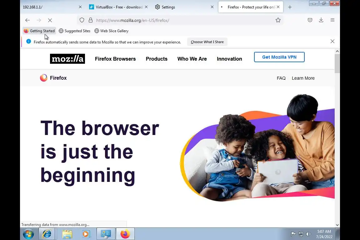Open the Innovation menu
Image resolution: width=360 pixels, height=240 pixels.
[x=229, y=59]
